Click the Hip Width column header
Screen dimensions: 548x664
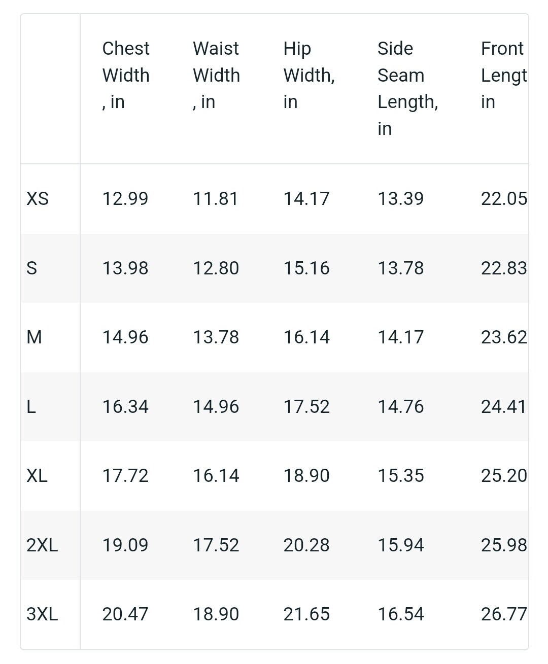[x=309, y=75]
